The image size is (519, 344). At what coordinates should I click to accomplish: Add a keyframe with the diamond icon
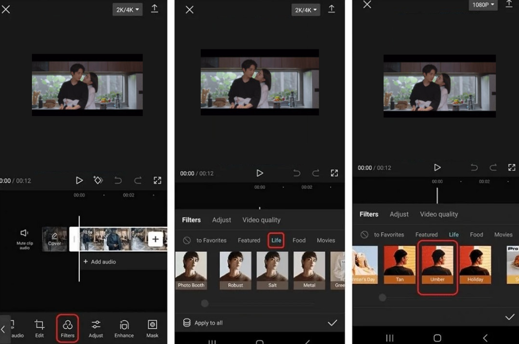(98, 180)
